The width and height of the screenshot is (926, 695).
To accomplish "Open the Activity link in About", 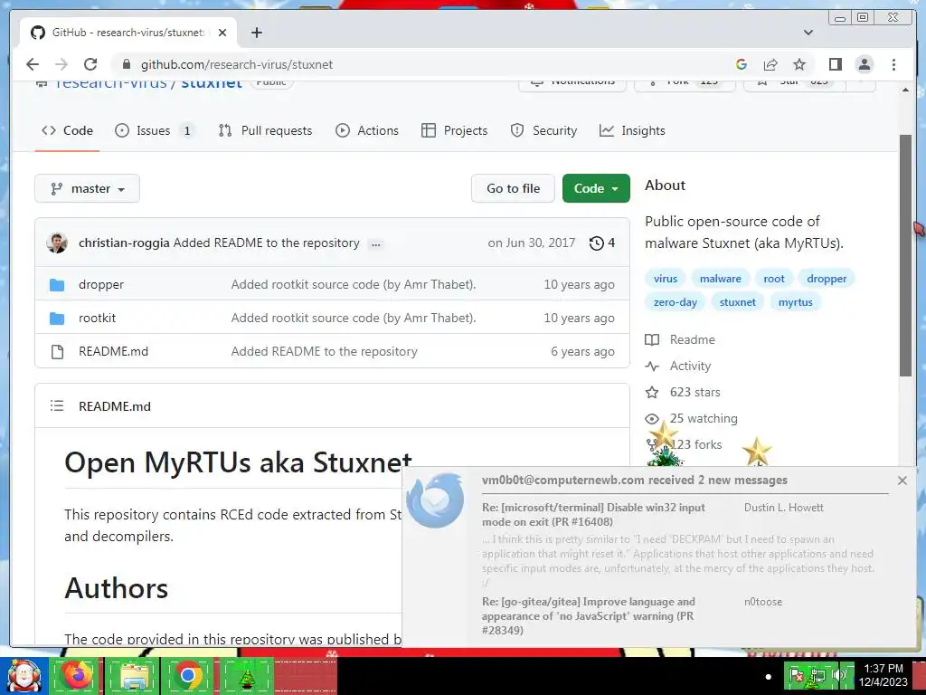I will (678, 366).
